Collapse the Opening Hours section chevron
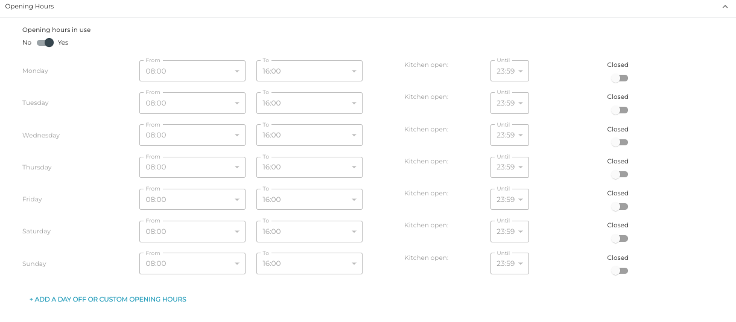This screenshot has height=322, width=736. tap(725, 7)
